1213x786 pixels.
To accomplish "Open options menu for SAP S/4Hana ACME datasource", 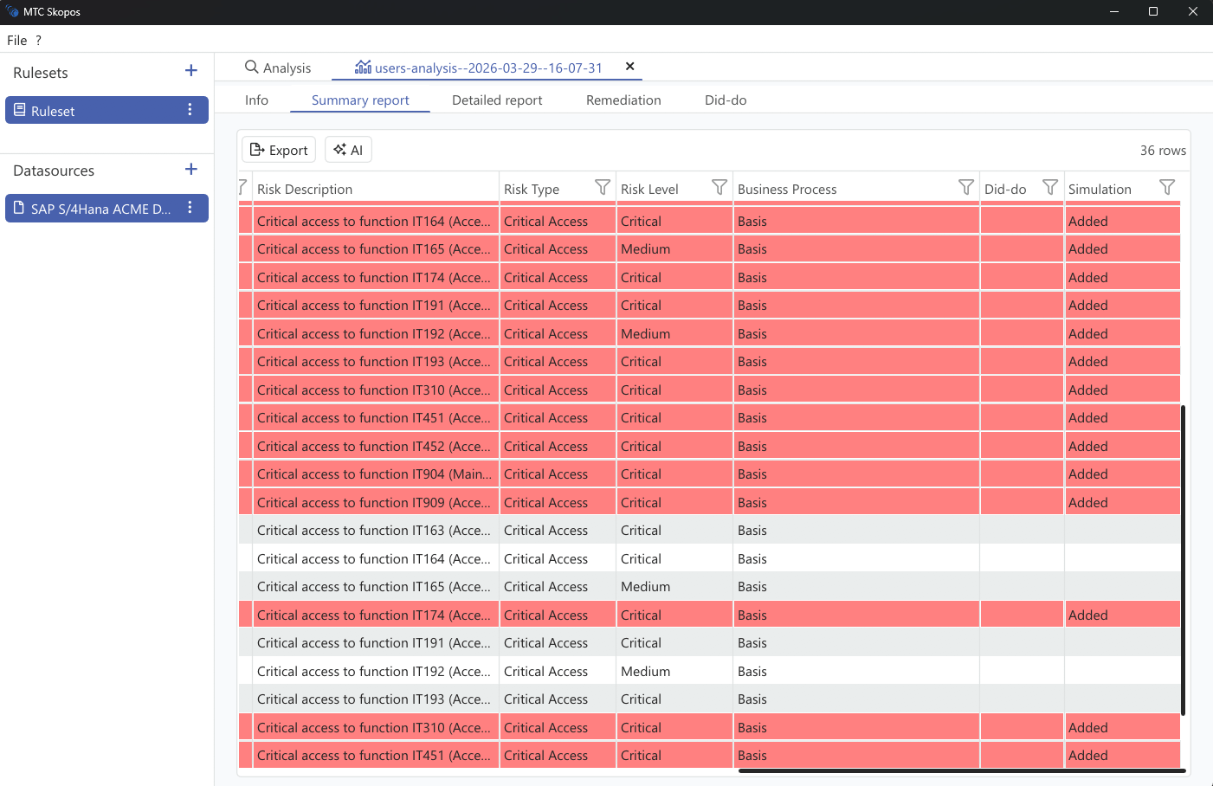I will (x=190, y=208).
